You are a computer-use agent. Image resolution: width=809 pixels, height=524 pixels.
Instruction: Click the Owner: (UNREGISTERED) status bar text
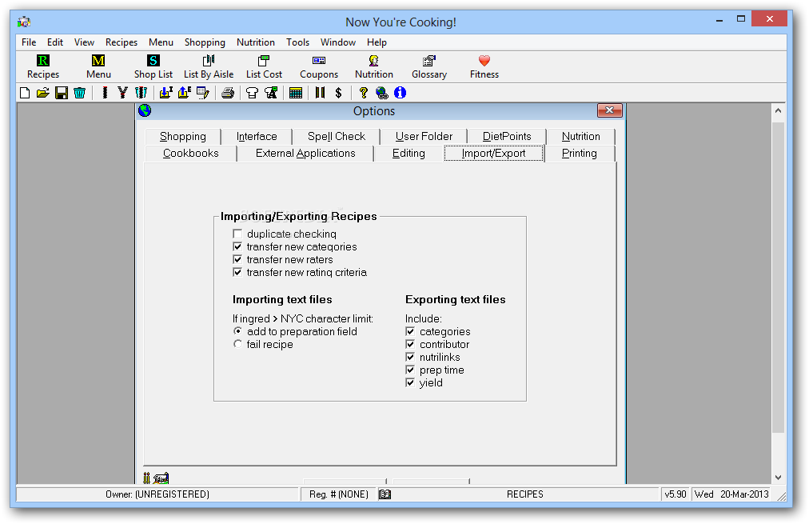pos(157,494)
